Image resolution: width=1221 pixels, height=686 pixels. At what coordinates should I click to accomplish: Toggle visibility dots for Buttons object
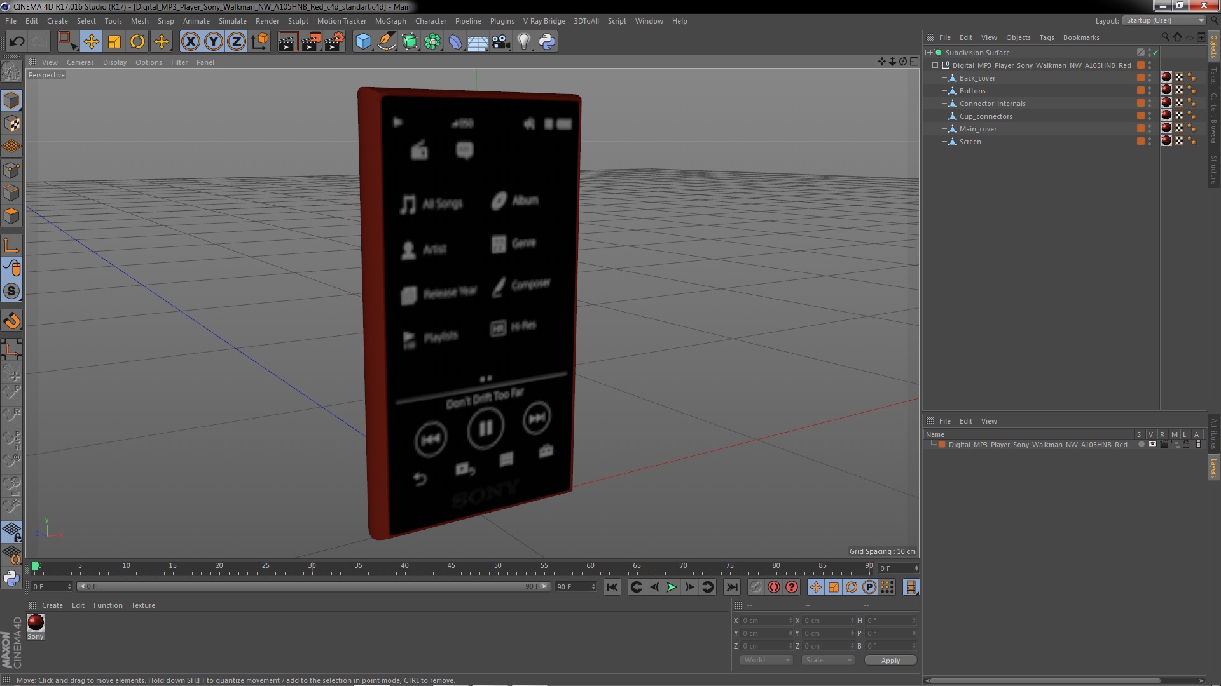tap(1150, 91)
